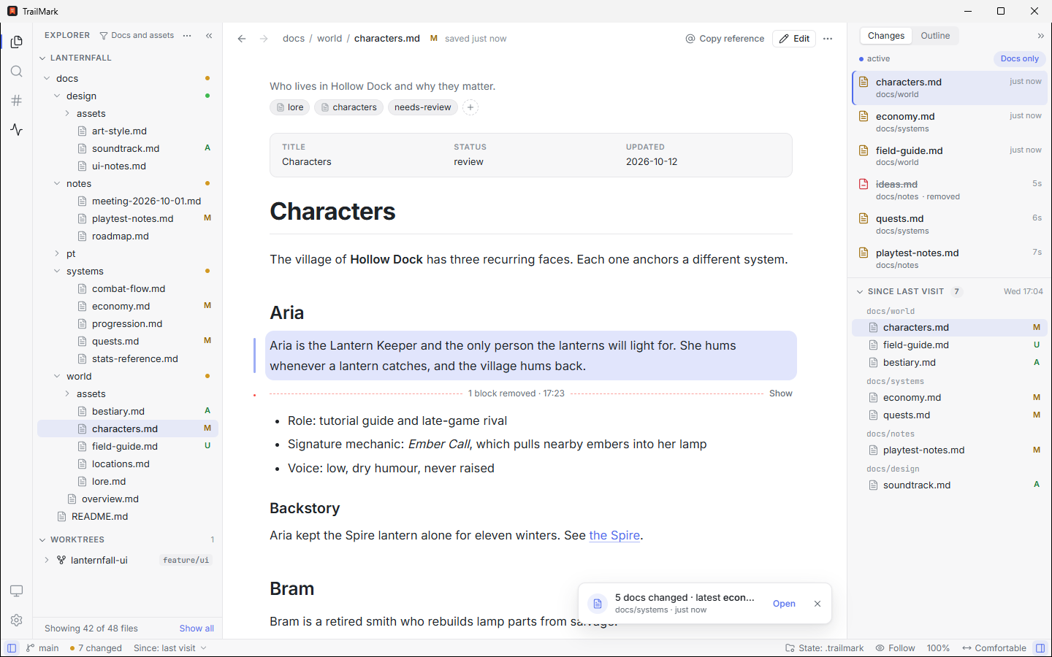Click the Edit button
1052x657 pixels.
794,39
